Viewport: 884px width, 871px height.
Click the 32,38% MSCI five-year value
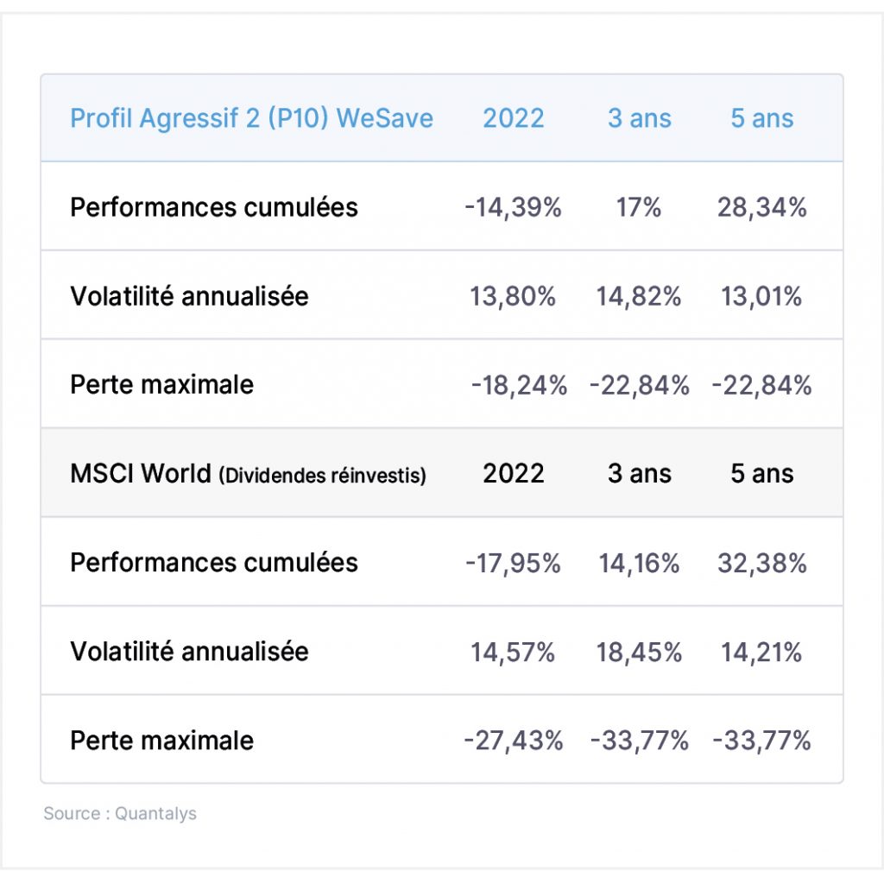[x=761, y=563]
